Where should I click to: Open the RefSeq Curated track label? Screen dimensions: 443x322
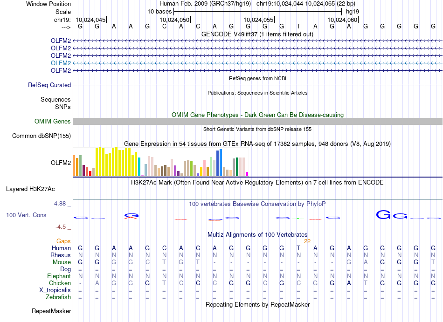(x=49, y=85)
